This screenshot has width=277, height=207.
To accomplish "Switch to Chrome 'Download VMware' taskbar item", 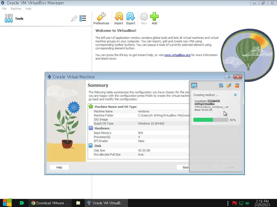I will (50, 203).
